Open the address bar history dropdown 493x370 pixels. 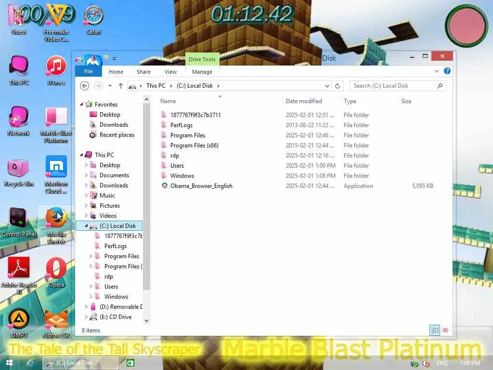pyautogui.click(x=327, y=86)
